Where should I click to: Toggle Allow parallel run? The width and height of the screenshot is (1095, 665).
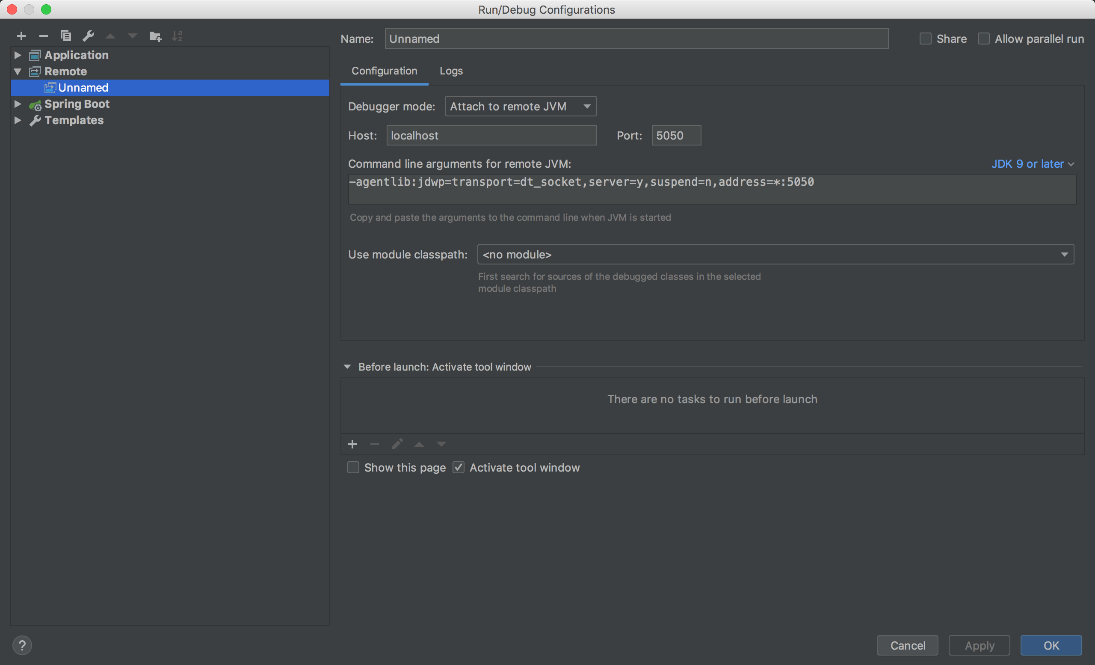point(983,39)
